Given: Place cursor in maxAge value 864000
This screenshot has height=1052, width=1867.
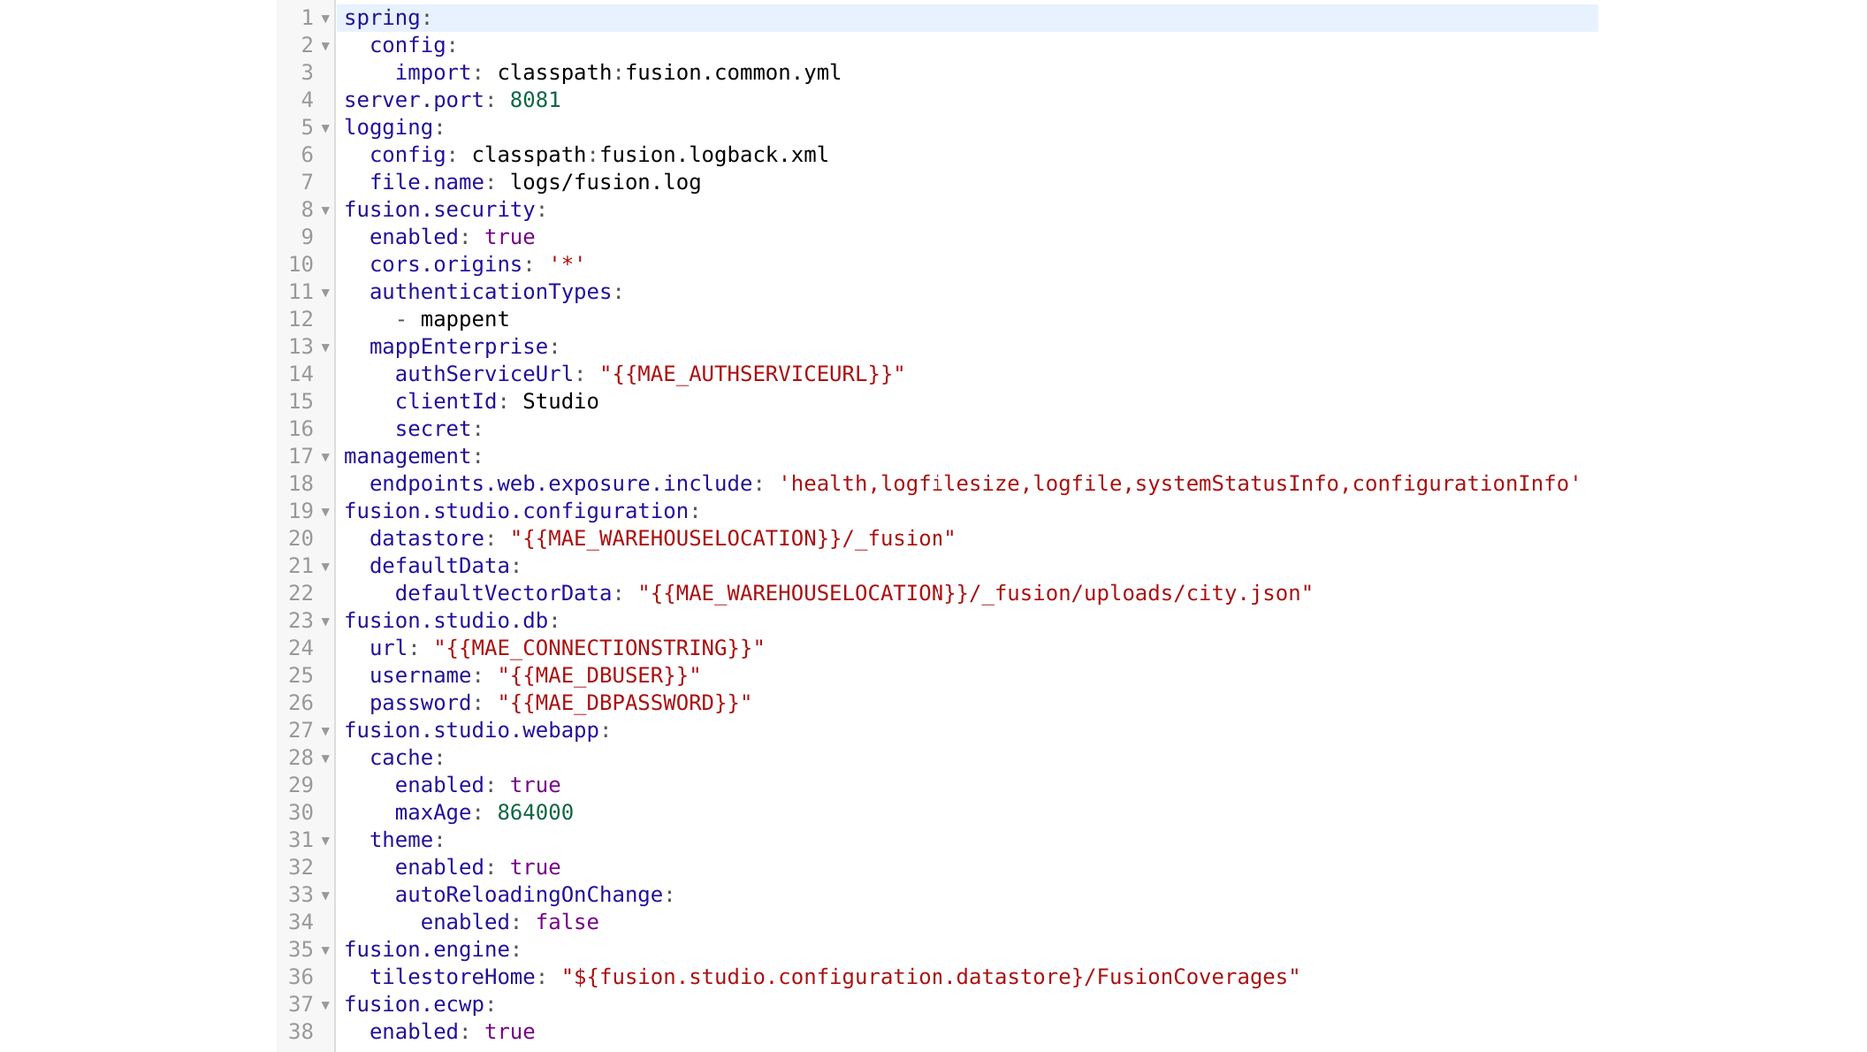Looking at the screenshot, I should pos(535,812).
